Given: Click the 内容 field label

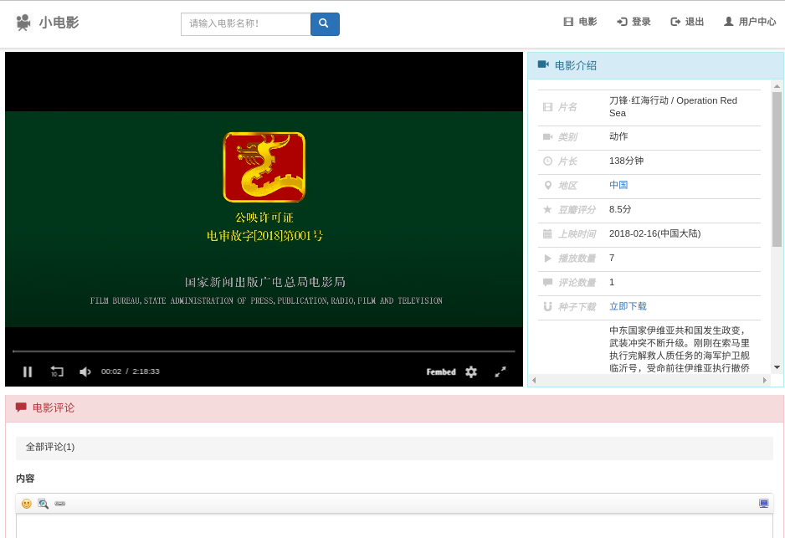Looking at the screenshot, I should 25,479.
